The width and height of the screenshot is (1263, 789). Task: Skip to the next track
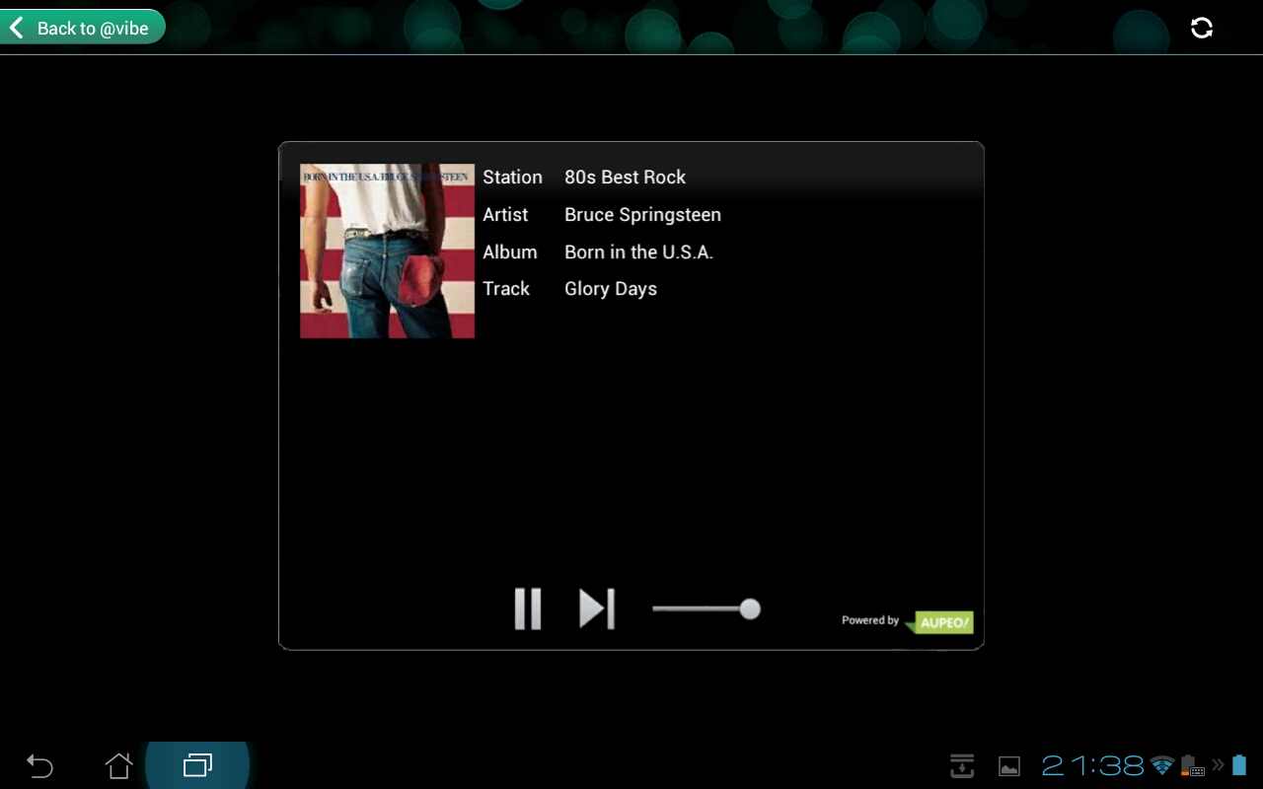(597, 609)
